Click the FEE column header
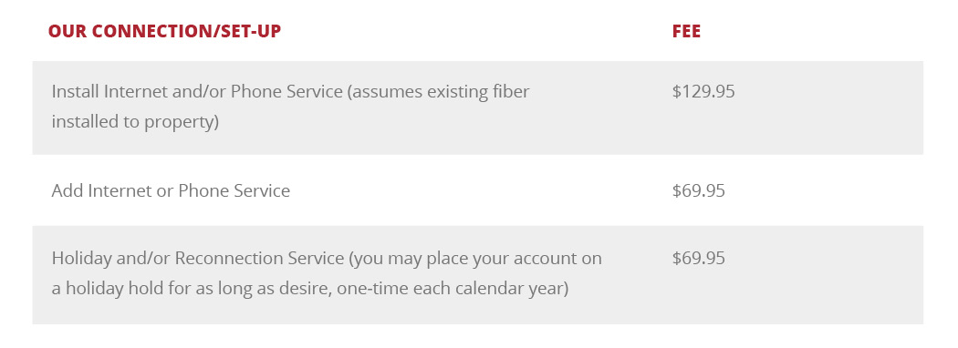This screenshot has height=348, width=958. tap(686, 31)
